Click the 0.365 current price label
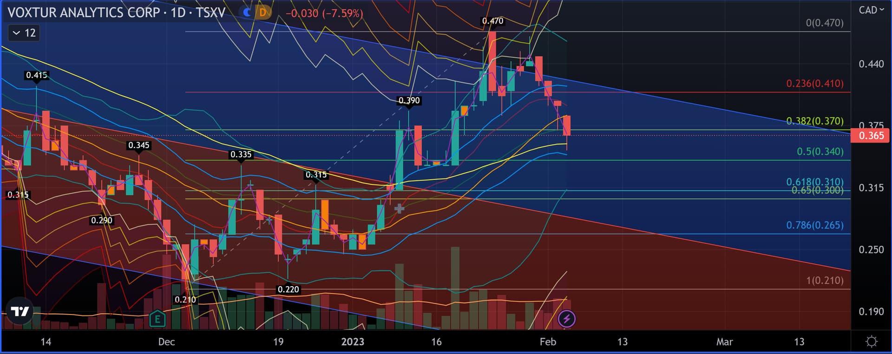Screen dimensions: 892x354 pos(871,136)
